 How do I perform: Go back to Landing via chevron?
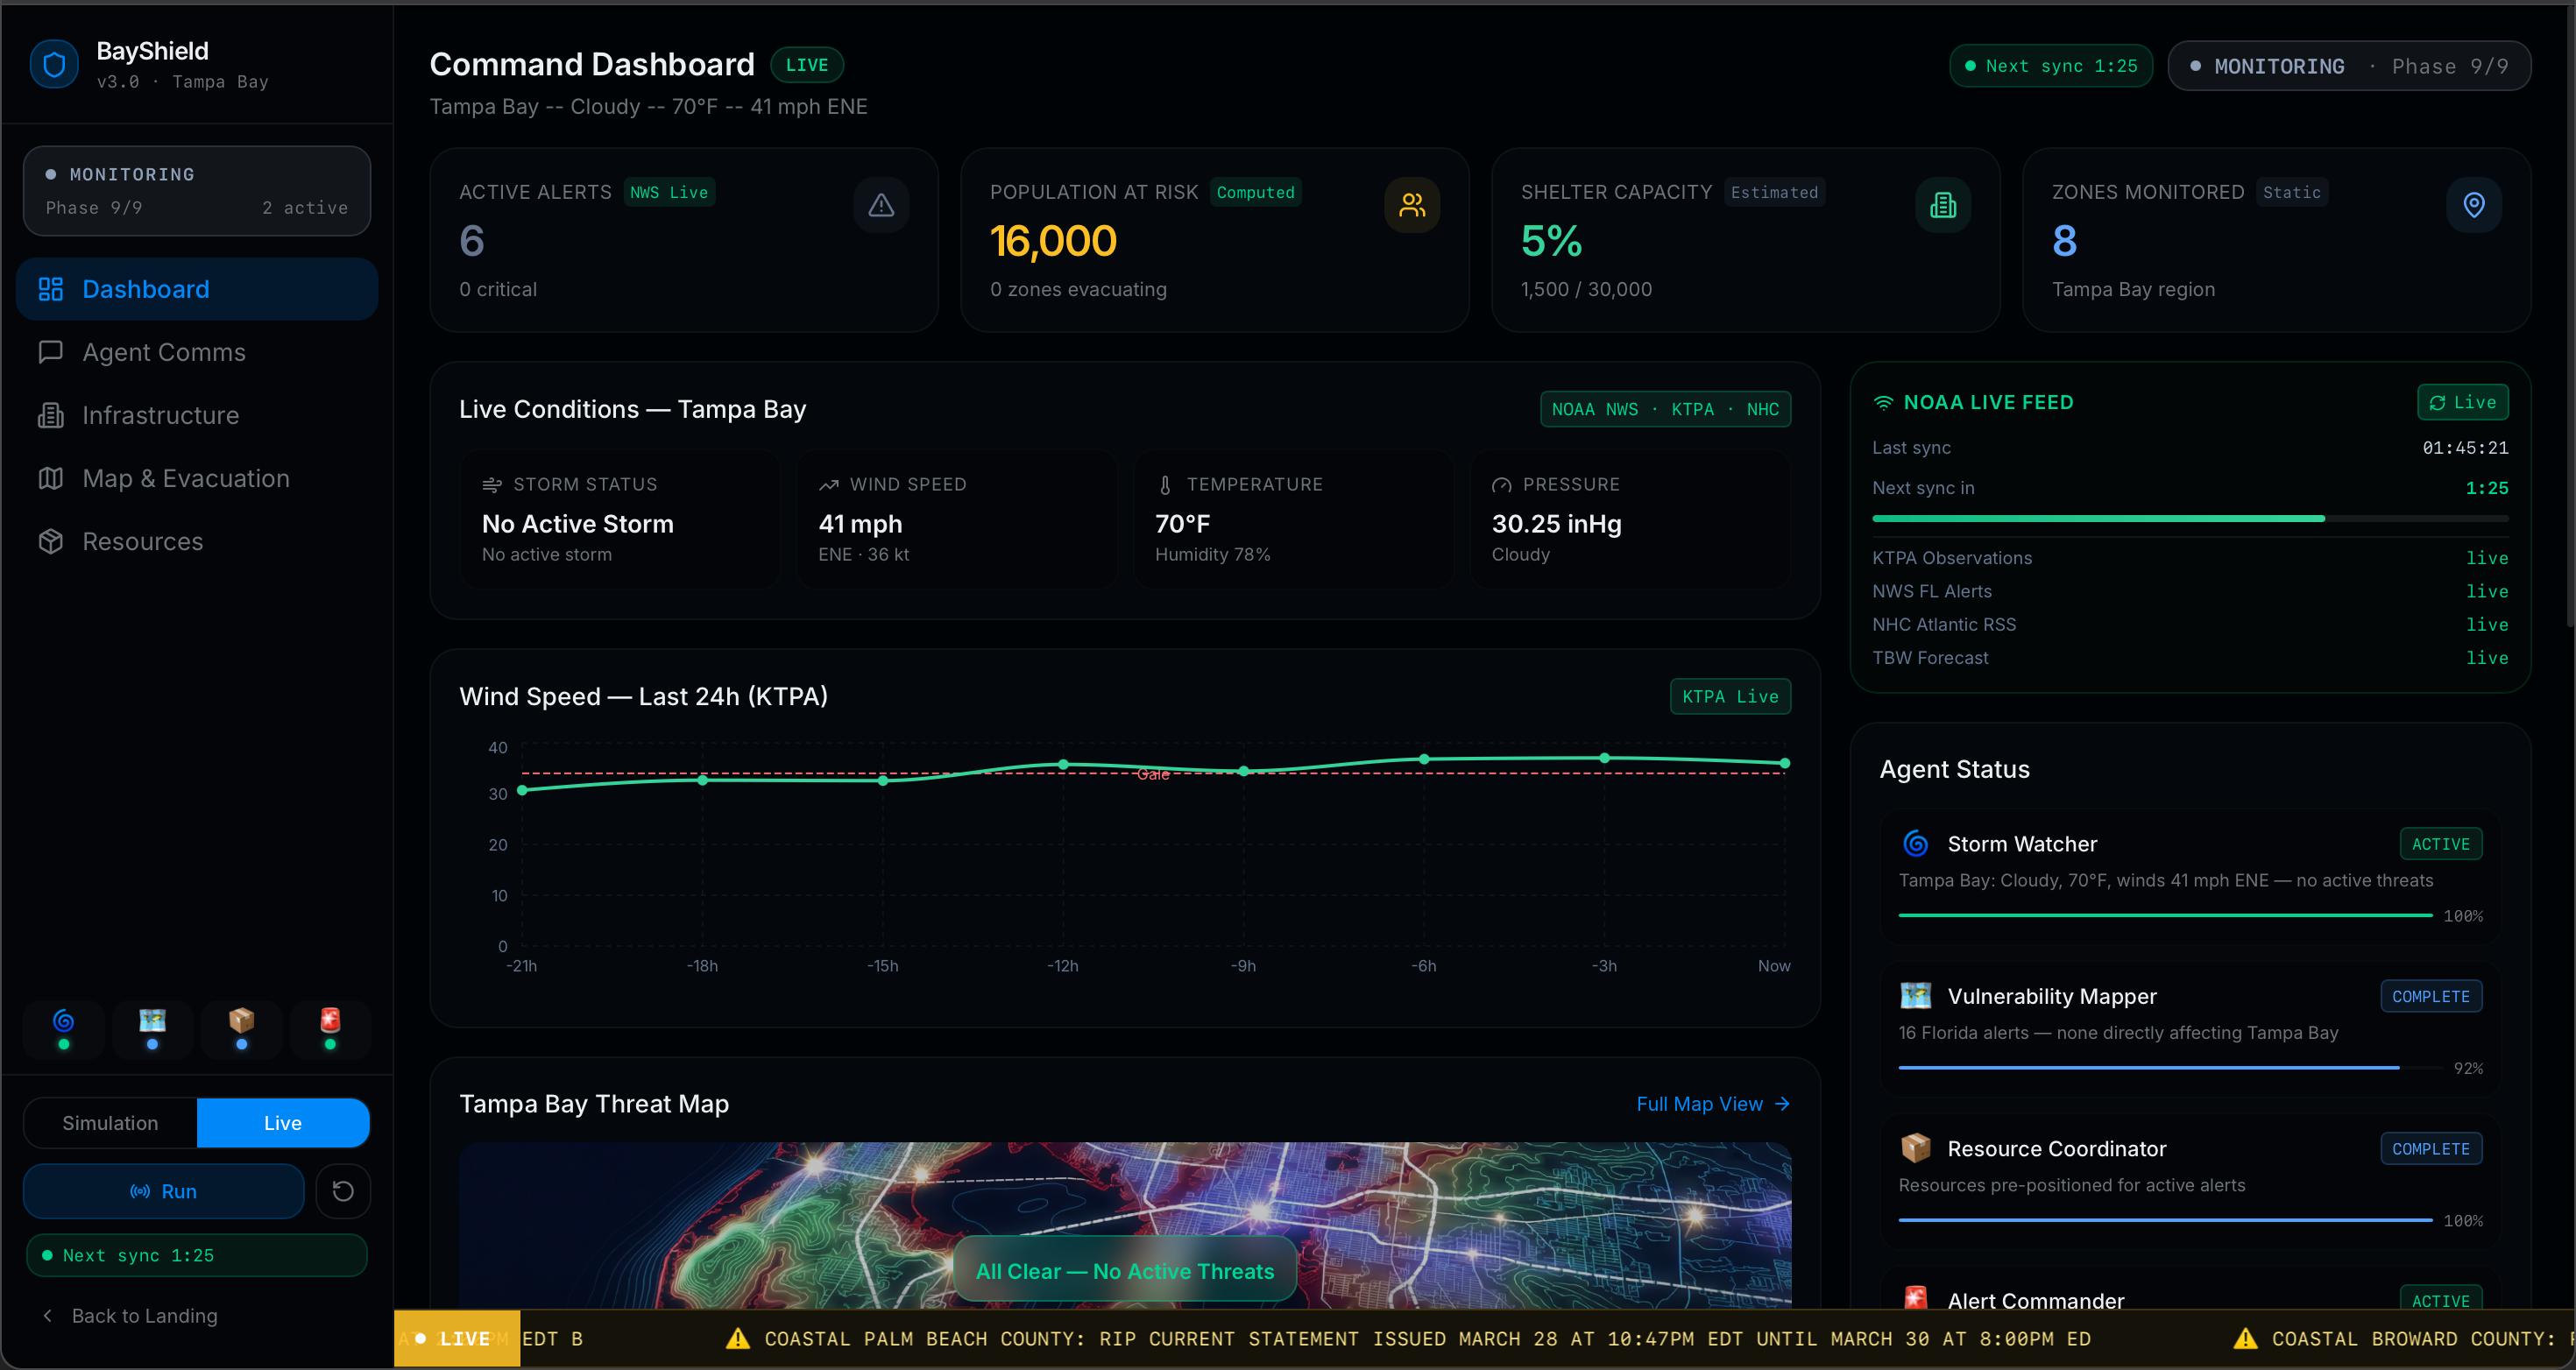47,1316
